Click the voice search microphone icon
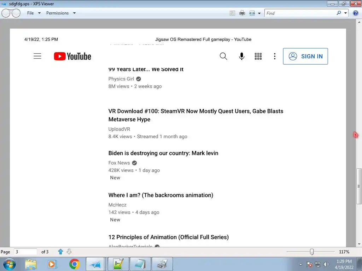The height and width of the screenshot is (271, 362). point(241,56)
